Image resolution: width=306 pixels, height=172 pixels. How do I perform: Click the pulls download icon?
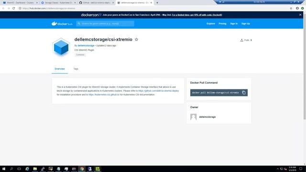coord(241,40)
